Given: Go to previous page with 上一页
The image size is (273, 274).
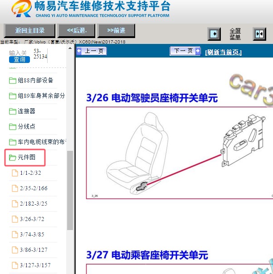Looking at the screenshot, I should 91,51.
